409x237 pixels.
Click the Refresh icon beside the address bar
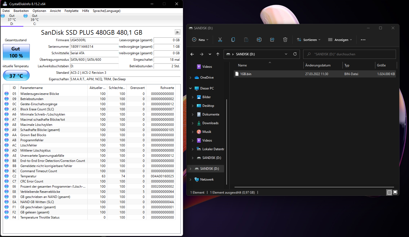tap(295, 54)
